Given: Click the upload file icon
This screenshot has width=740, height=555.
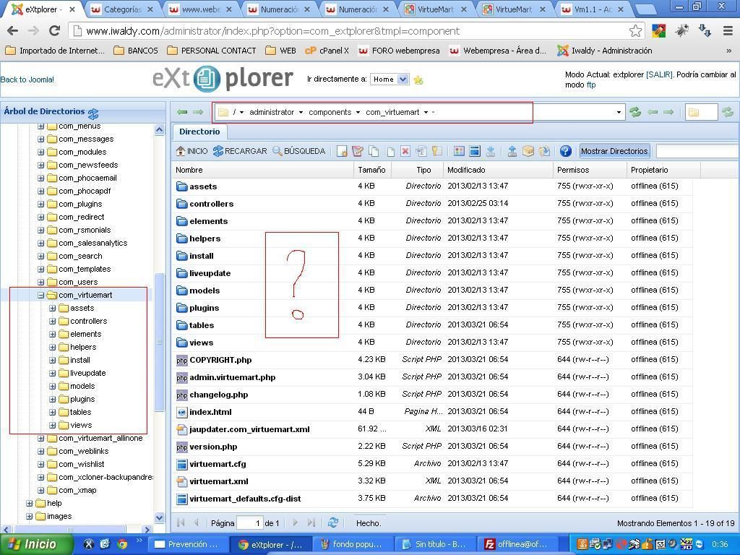Looking at the screenshot, I should point(512,151).
